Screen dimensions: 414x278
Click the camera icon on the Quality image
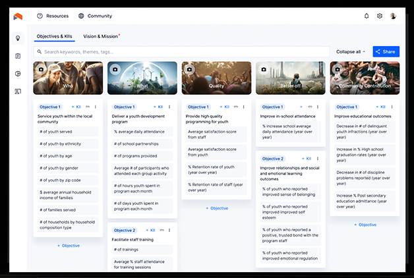(189, 69)
